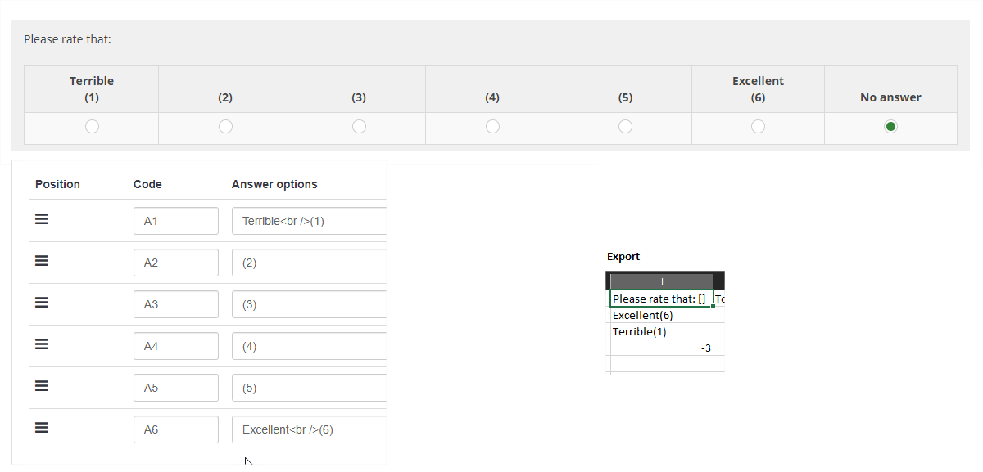This screenshot has height=472, width=983.
Task: Select the No answer radio button
Action: tap(890, 127)
